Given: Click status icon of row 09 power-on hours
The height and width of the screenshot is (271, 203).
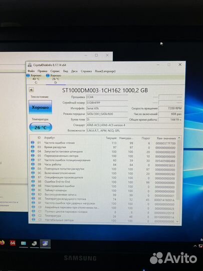Looking at the screenshot, I should pyautogui.click(x=33, y=164).
